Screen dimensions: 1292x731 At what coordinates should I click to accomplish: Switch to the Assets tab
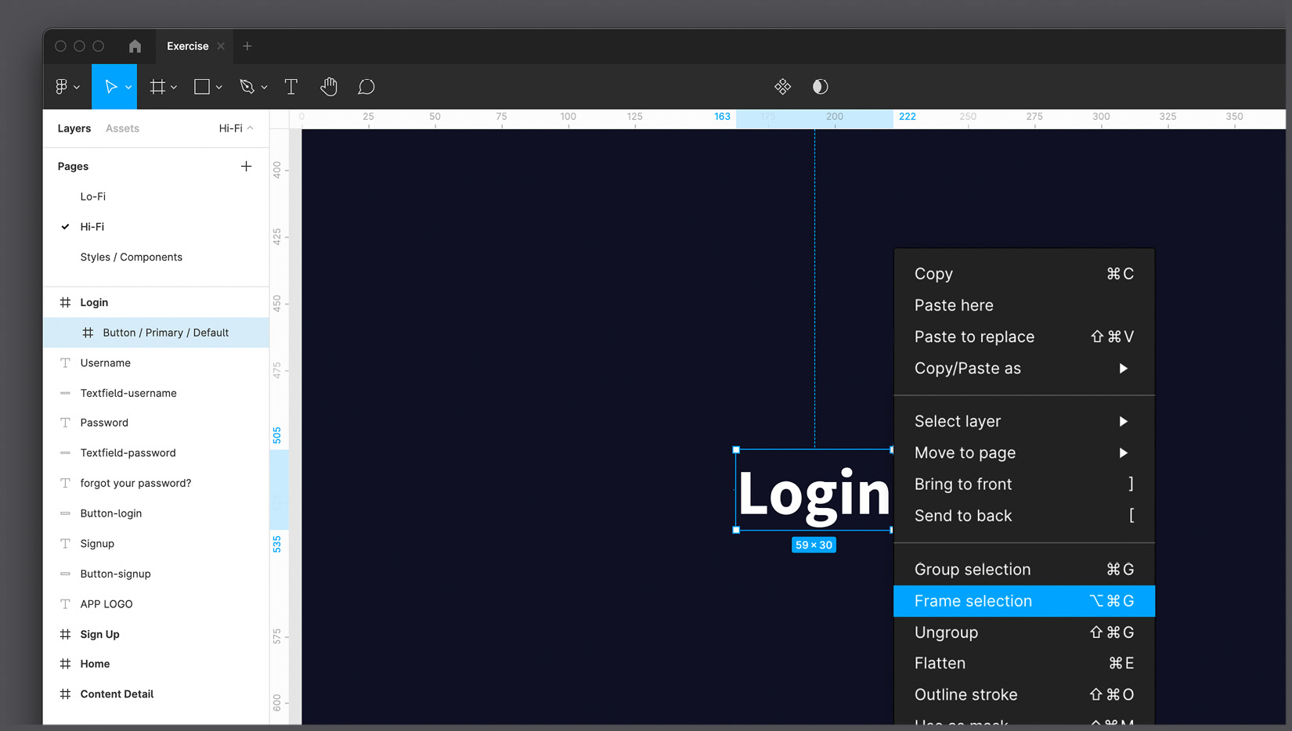(x=122, y=128)
